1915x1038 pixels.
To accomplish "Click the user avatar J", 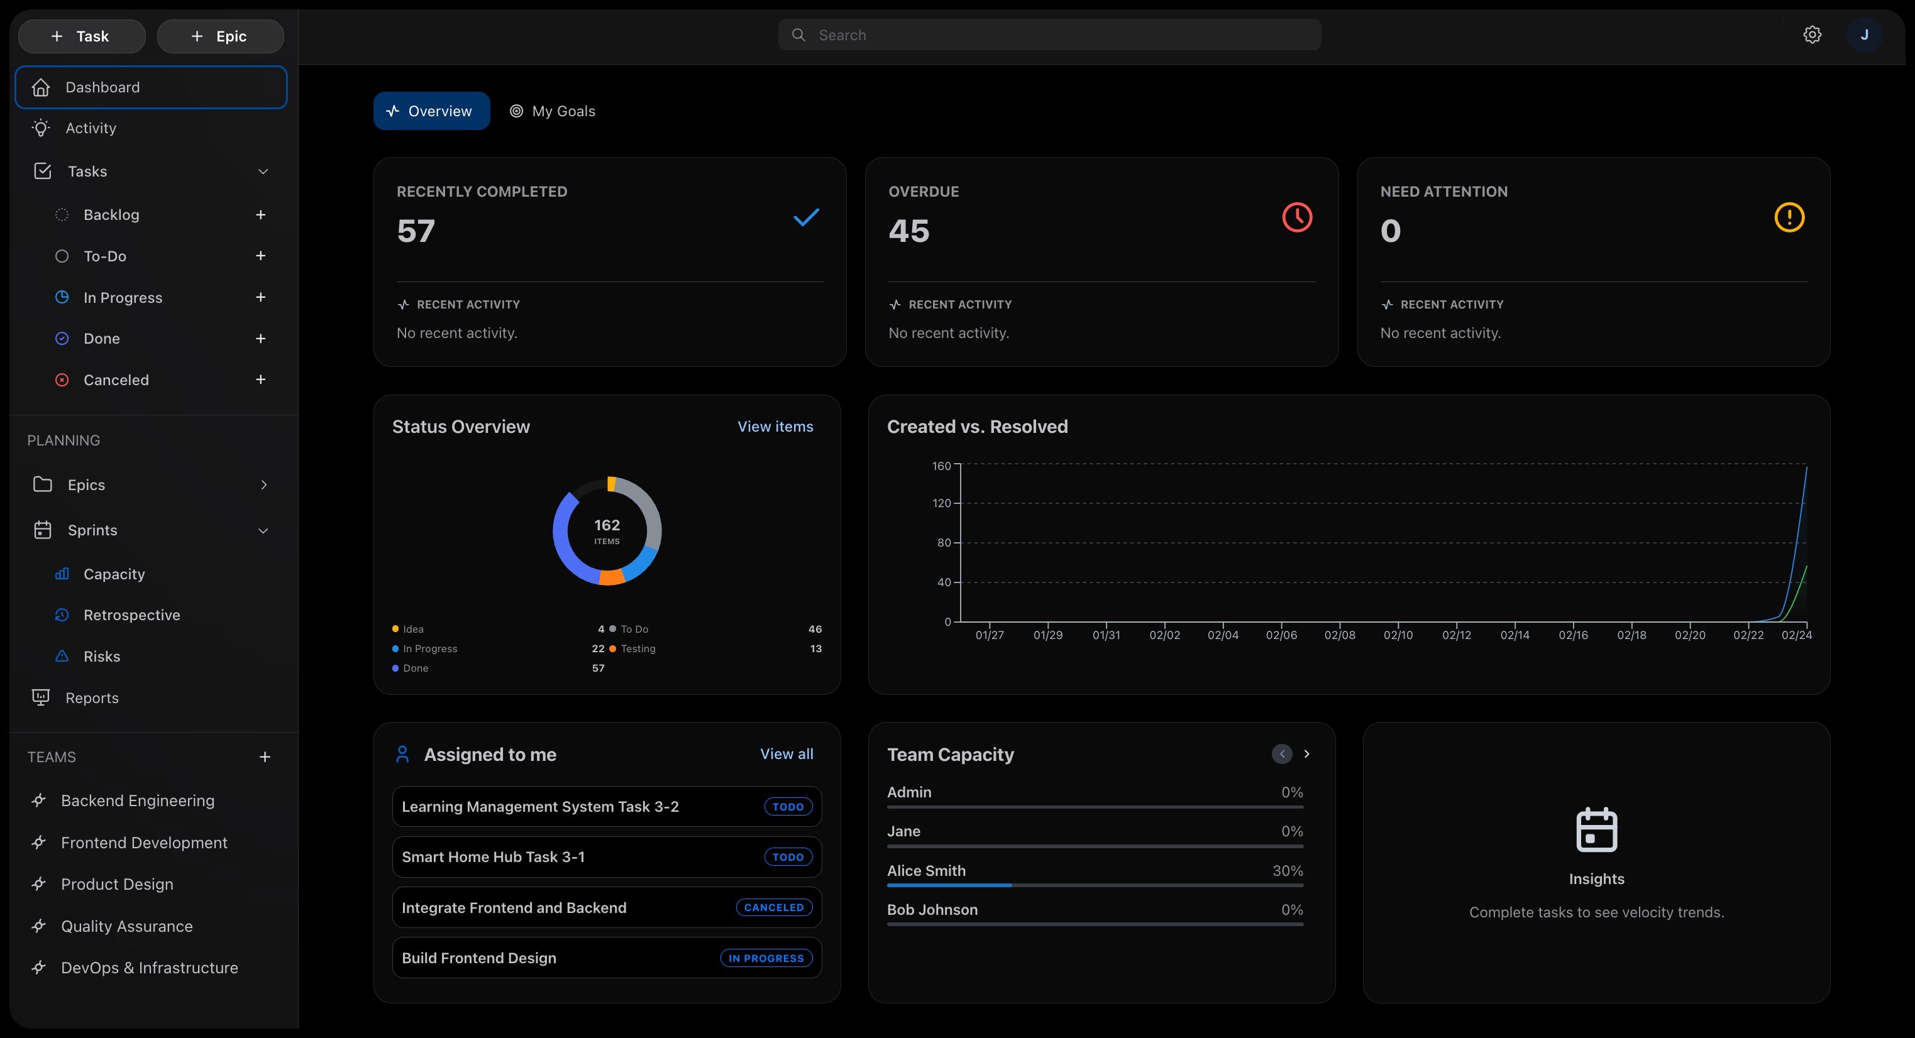I will click(1863, 35).
